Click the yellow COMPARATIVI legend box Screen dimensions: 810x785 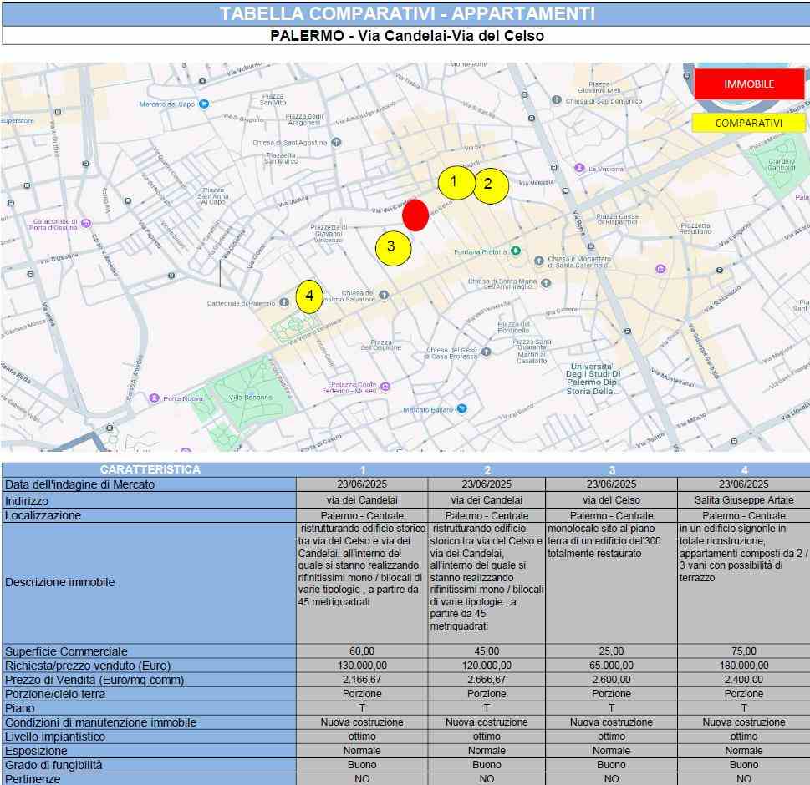748,124
